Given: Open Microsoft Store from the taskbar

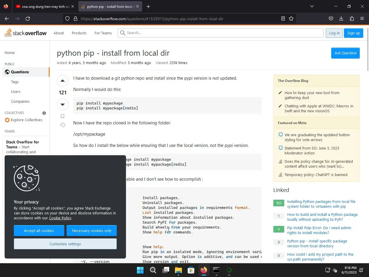Looking at the screenshot, I should point(191,270).
